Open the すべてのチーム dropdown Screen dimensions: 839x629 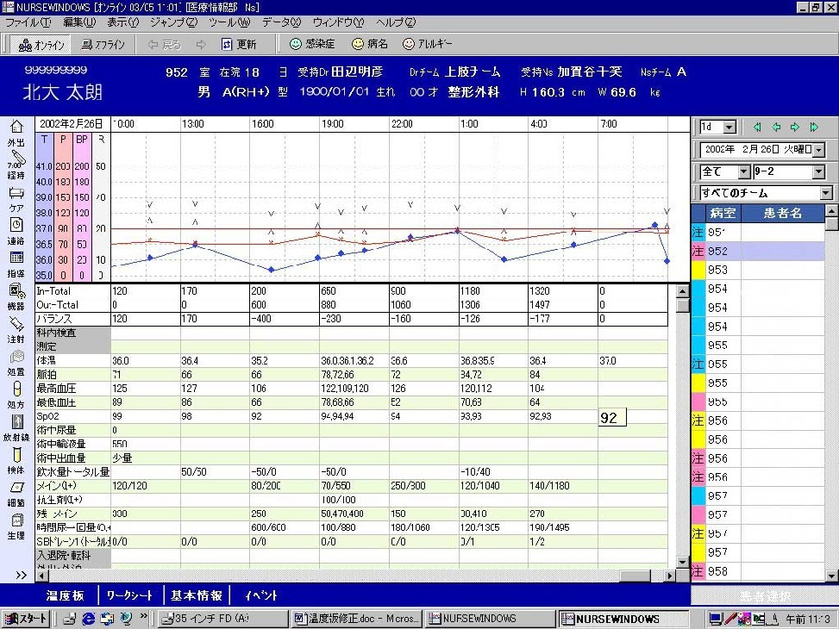[x=826, y=192]
